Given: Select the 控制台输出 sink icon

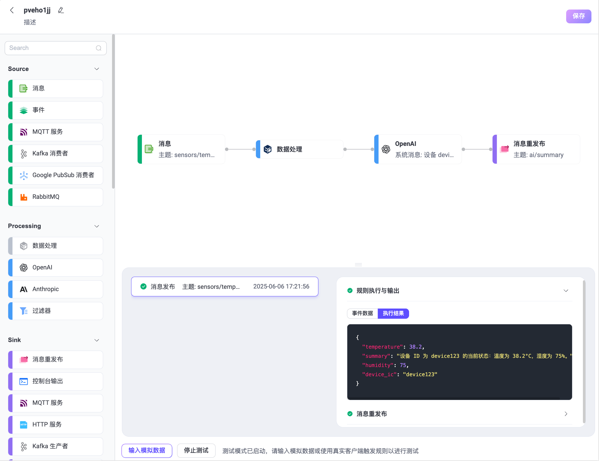Looking at the screenshot, I should tap(23, 381).
